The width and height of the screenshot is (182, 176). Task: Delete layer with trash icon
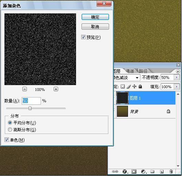click(x=171, y=172)
